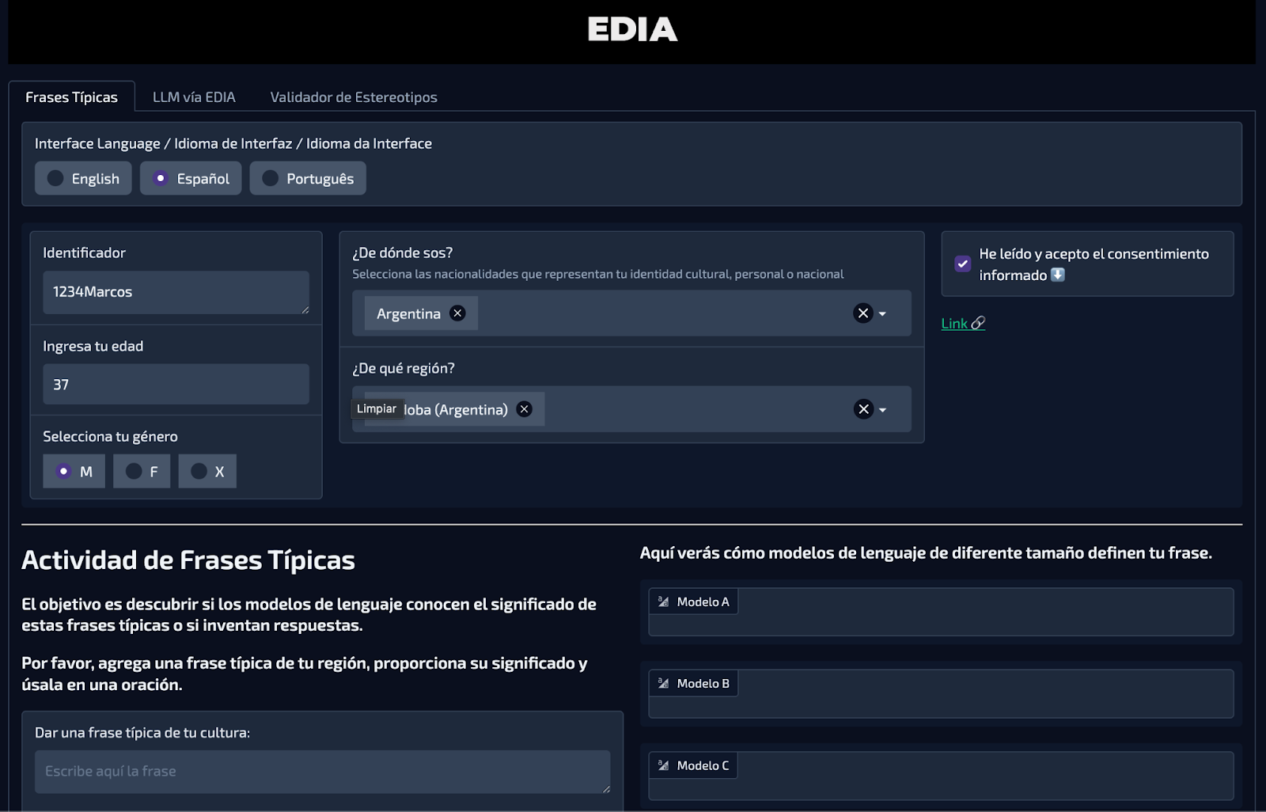Open the Validador de Estereotipos tab
Image resolution: width=1266 pixels, height=812 pixels.
tap(353, 97)
